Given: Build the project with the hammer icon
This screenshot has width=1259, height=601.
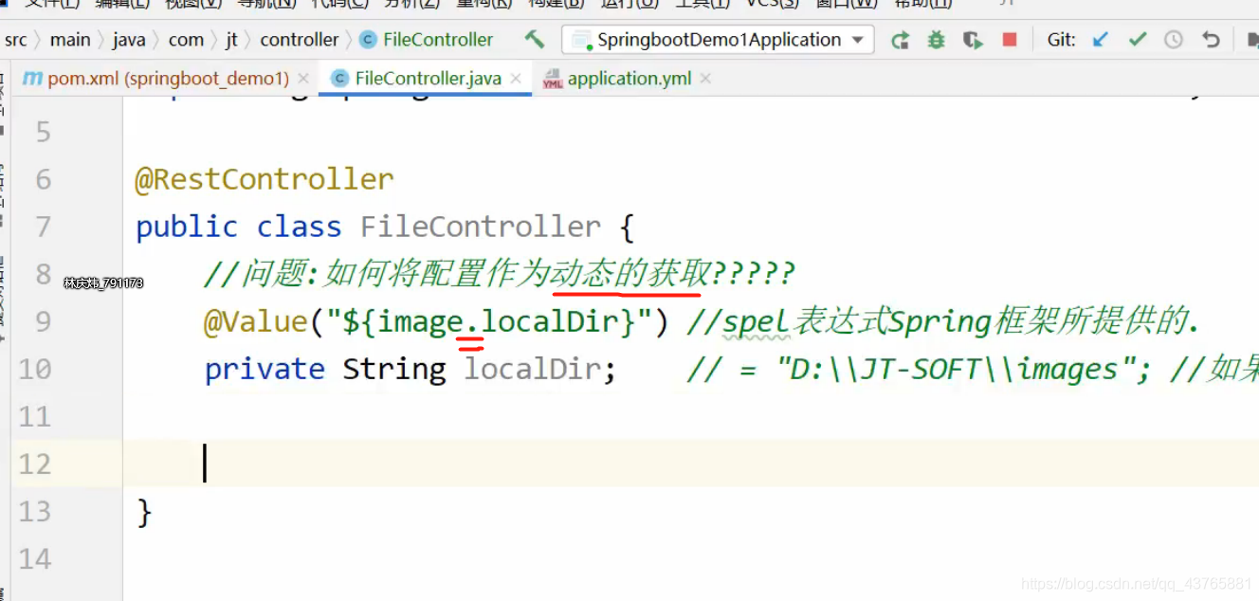Looking at the screenshot, I should pyautogui.click(x=535, y=40).
